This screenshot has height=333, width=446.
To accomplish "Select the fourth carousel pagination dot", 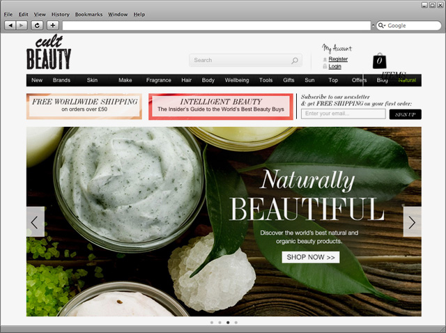I will [x=236, y=323].
